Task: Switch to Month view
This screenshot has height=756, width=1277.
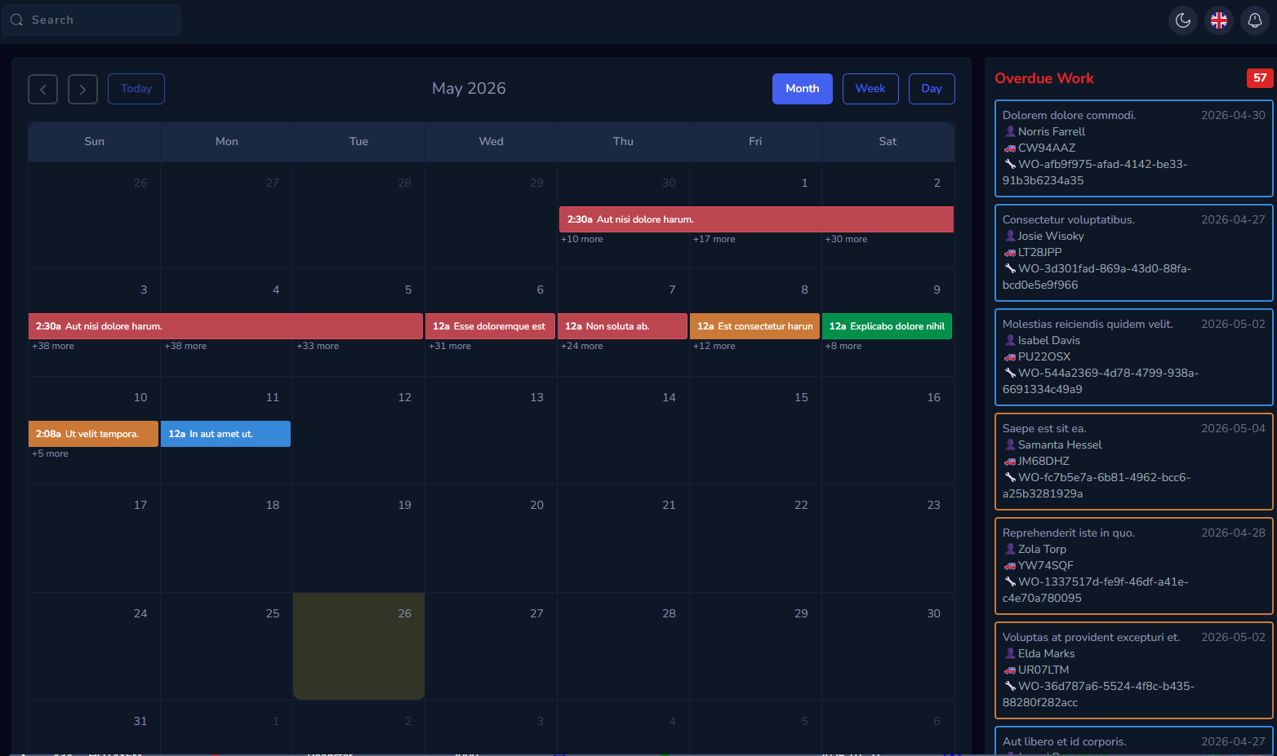Action: pos(803,89)
